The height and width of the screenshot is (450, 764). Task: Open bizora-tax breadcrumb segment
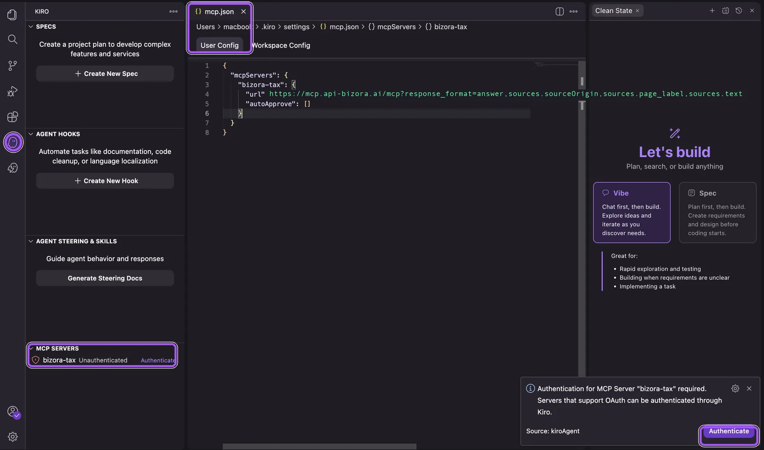pos(446,27)
